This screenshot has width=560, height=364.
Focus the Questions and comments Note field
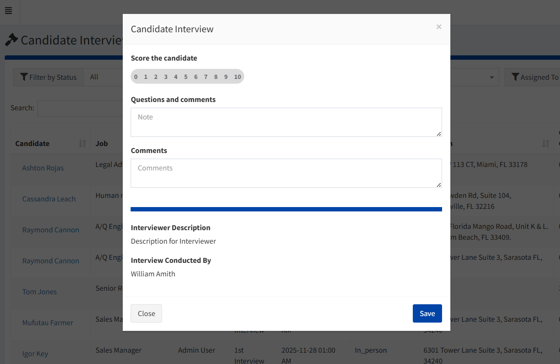(x=286, y=122)
